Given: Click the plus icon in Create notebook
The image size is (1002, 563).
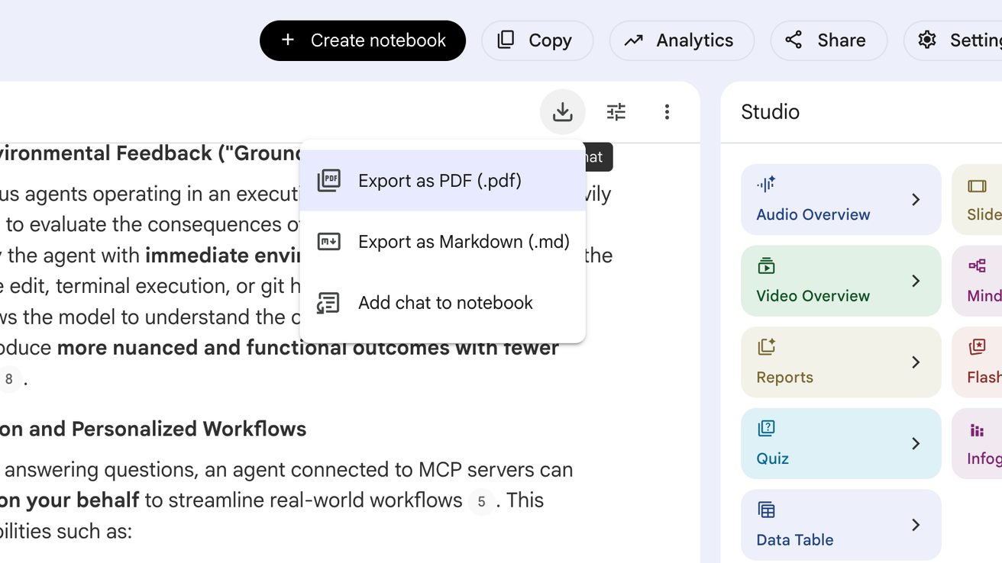Looking at the screenshot, I should [x=288, y=40].
